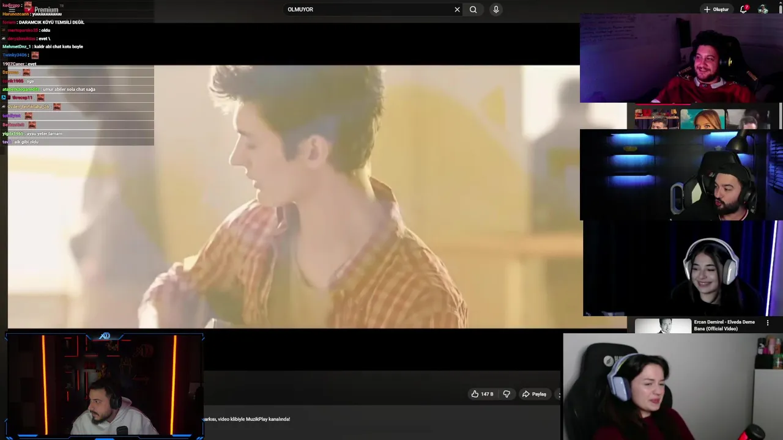Start voice search with the microphone icon
The width and height of the screenshot is (783, 440).
[496, 10]
